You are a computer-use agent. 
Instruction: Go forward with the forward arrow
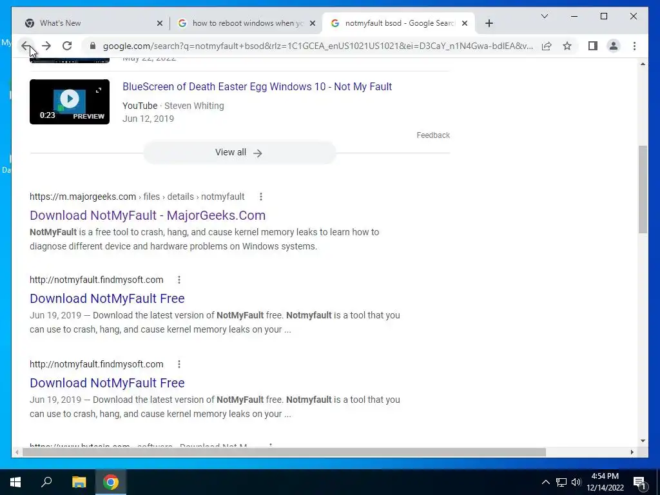click(x=46, y=46)
